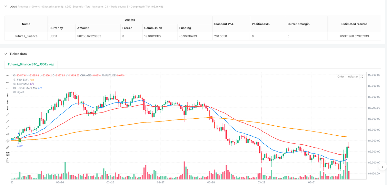This screenshot has width=387, height=185.
Task: Click the scroll-to-top arrow icon
Action: tap(383, 167)
